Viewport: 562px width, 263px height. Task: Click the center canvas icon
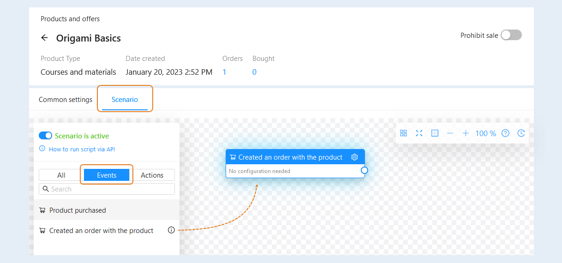(x=435, y=133)
